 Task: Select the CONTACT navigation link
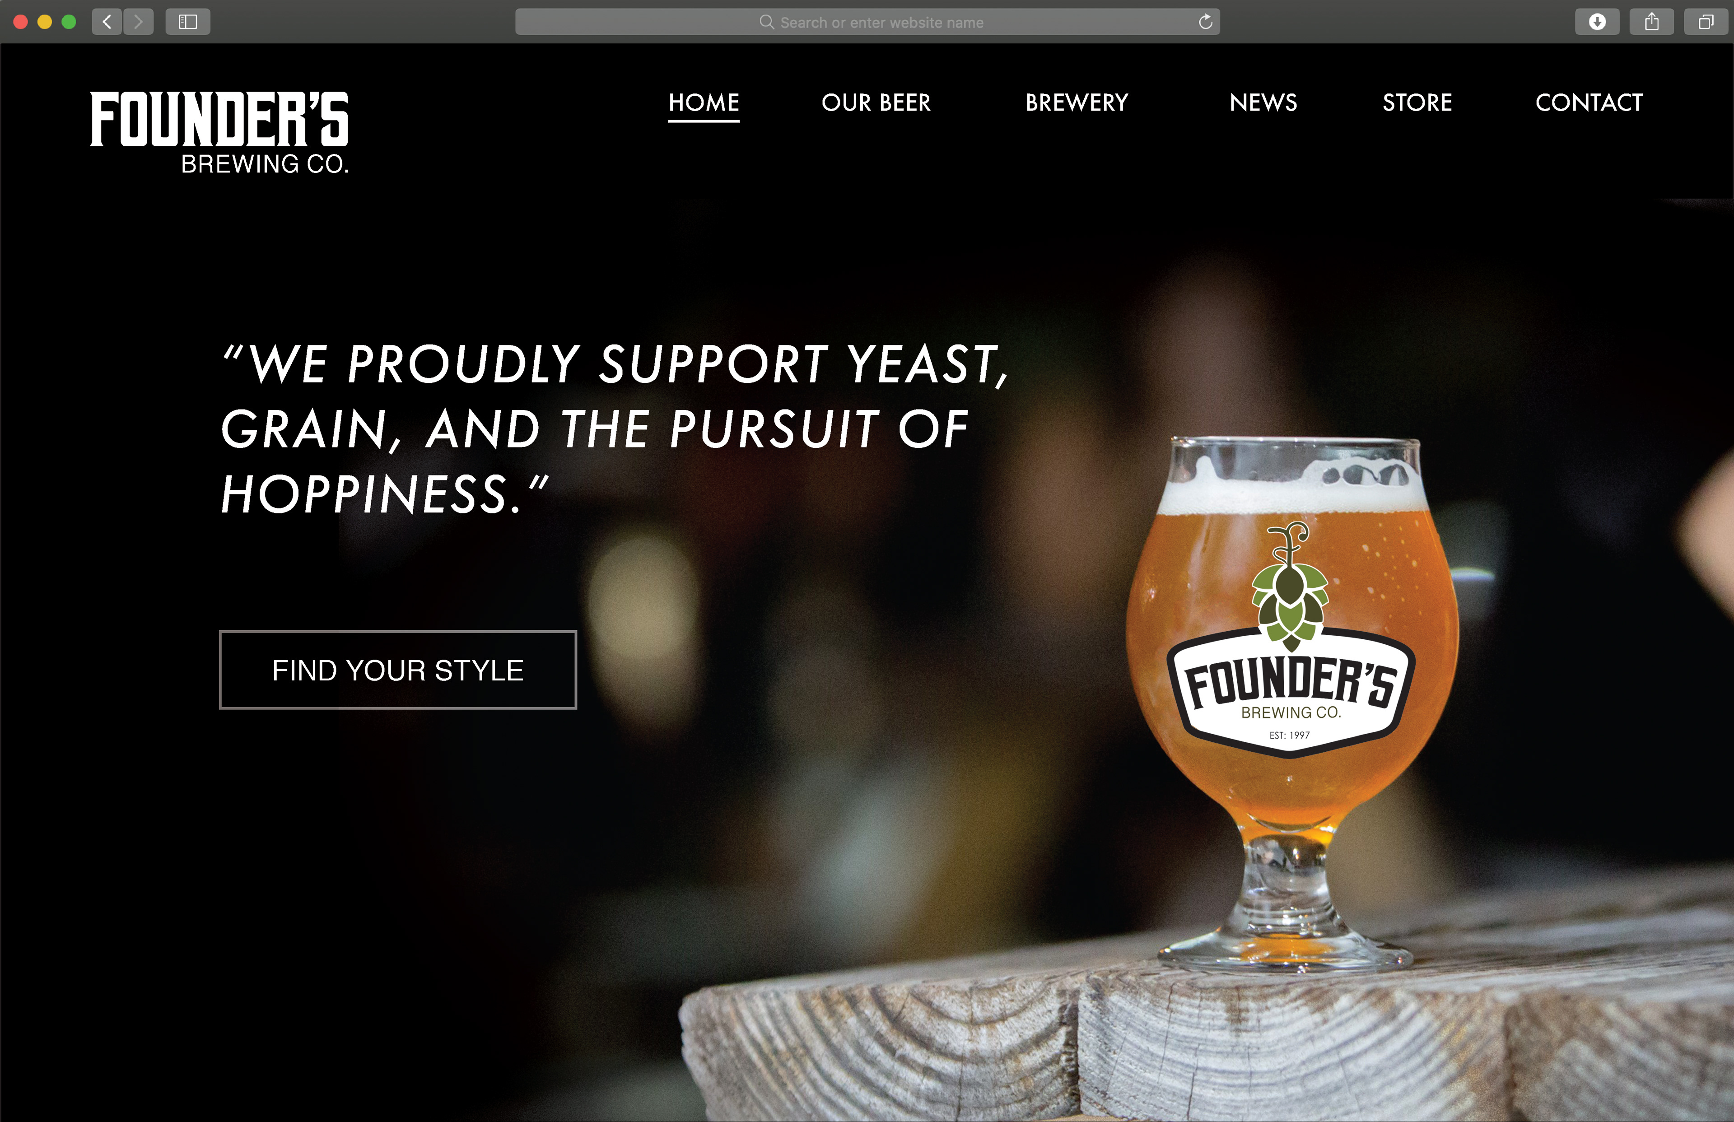(1589, 103)
